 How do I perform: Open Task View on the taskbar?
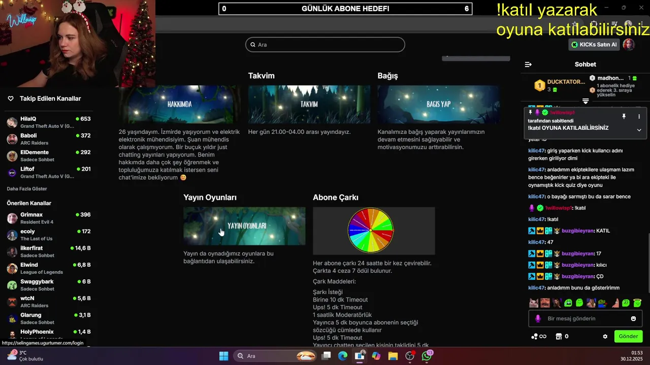[x=326, y=356]
